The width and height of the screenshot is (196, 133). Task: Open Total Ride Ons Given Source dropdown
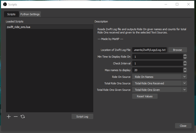(x=159, y=90)
